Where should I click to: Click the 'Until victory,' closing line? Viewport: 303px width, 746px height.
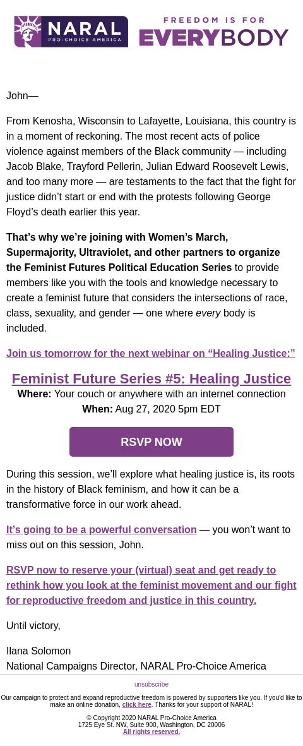[33, 625]
